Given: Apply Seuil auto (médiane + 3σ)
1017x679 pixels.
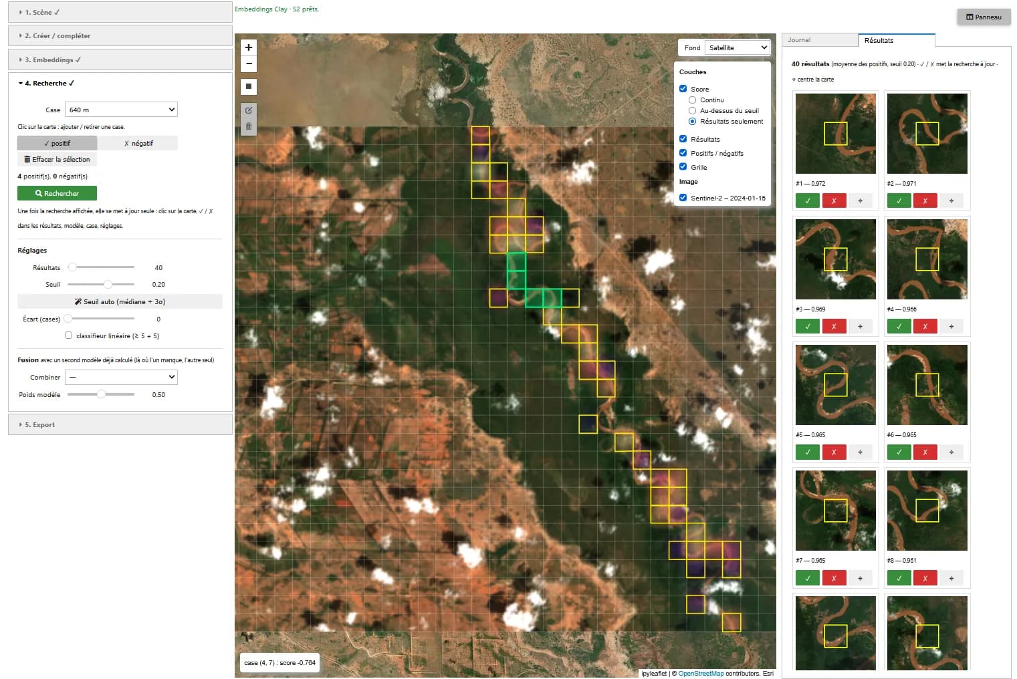Looking at the screenshot, I should (x=120, y=301).
